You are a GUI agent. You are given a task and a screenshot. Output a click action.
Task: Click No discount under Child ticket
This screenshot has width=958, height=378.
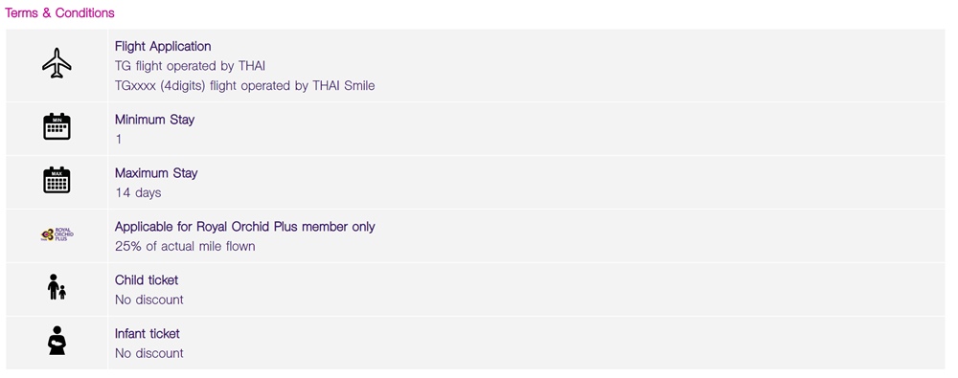point(149,300)
